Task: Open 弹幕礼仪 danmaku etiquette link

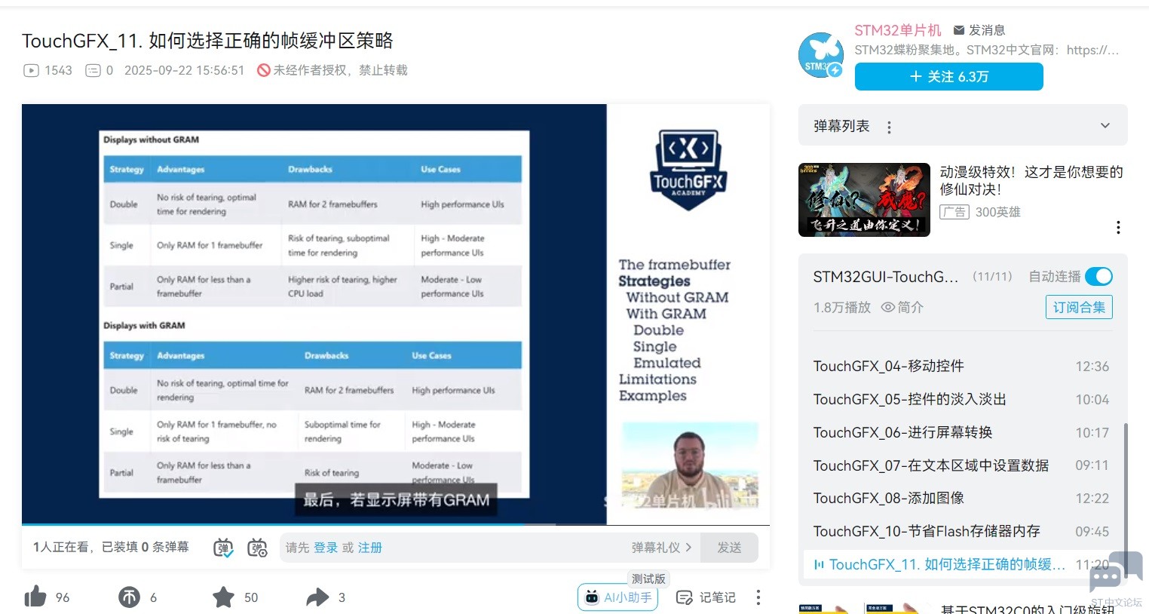Action: click(x=660, y=548)
